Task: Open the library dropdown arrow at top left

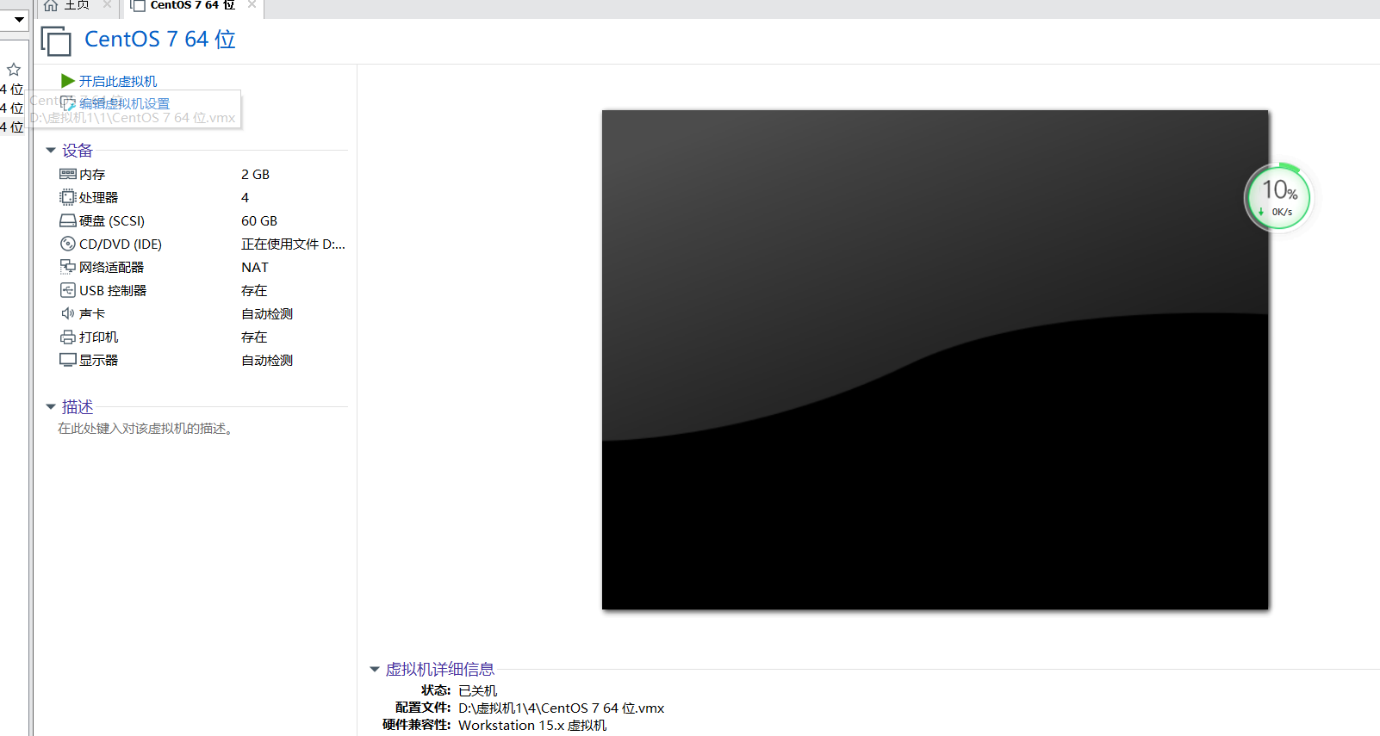Action: (x=19, y=19)
